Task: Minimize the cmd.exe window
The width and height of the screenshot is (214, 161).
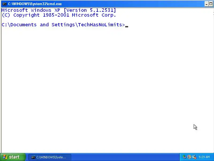Action: coord(207,4)
